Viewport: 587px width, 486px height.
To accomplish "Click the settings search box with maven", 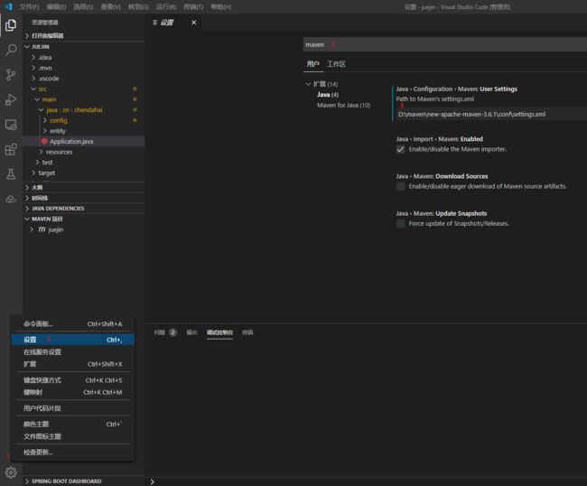I will (444, 44).
